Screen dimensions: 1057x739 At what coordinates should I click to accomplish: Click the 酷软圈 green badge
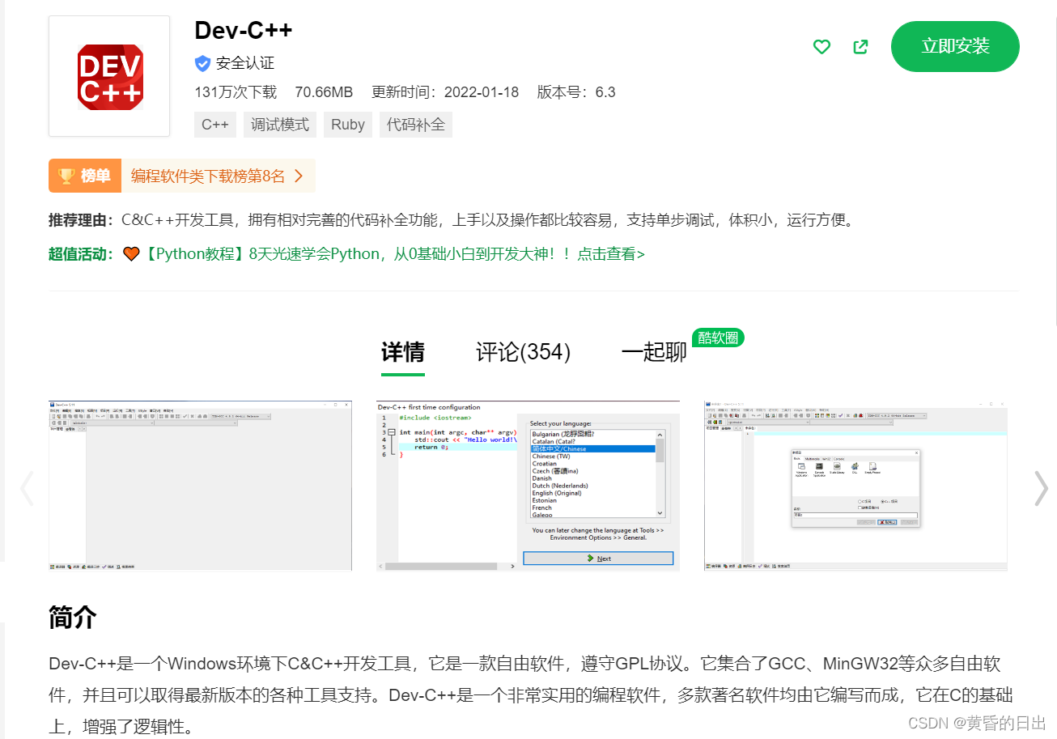[x=718, y=338]
